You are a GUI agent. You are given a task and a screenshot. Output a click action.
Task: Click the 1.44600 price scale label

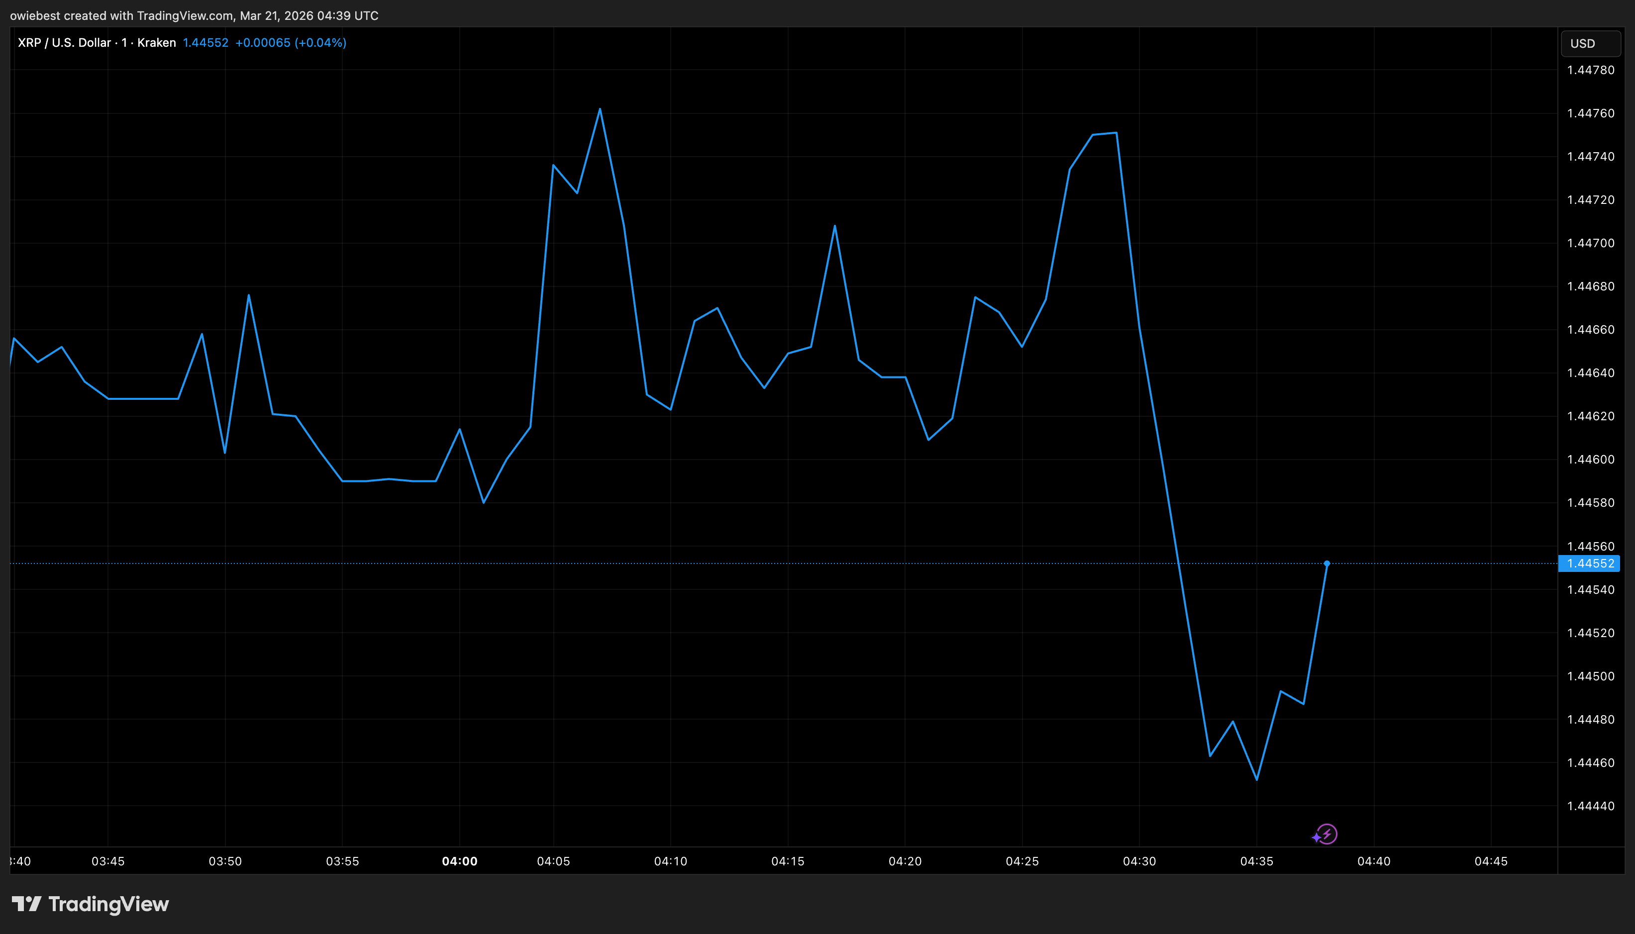click(x=1590, y=460)
